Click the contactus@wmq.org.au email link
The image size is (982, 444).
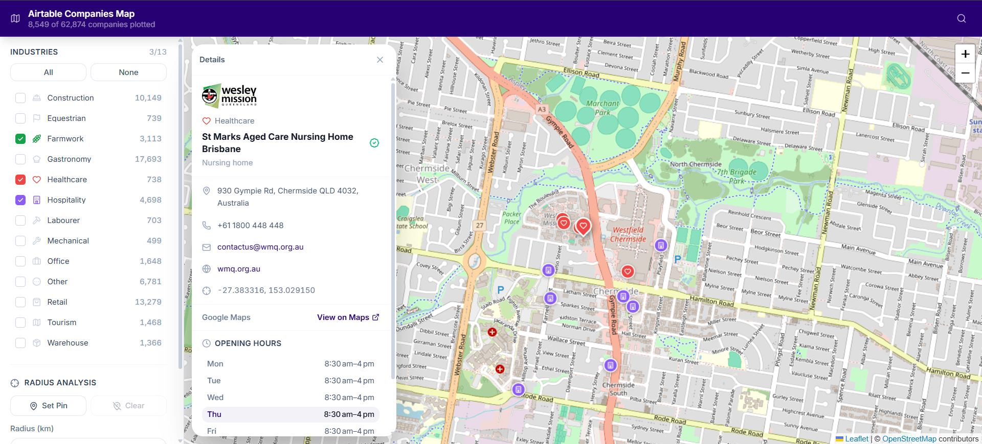tap(260, 247)
